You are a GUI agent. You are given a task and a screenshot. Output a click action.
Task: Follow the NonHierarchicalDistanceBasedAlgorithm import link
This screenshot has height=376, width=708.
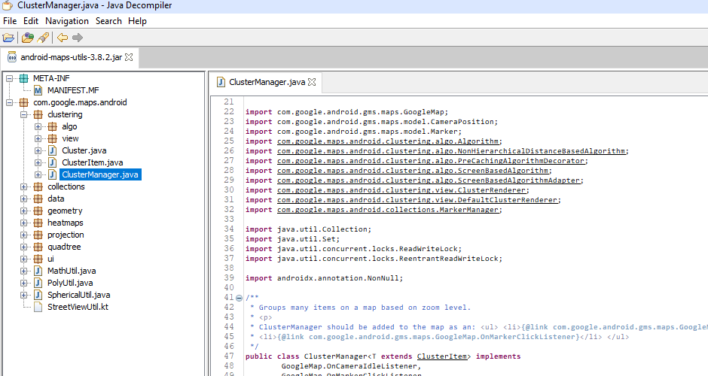pos(452,151)
